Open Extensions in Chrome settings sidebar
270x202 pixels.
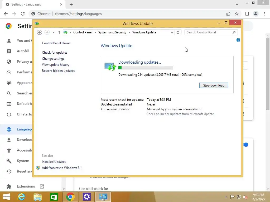26,186
